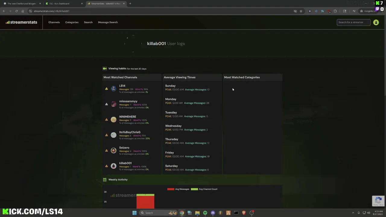Click the triangle icon beside missammyy
Image resolution: width=386 pixels, height=217 pixels.
pyautogui.click(x=106, y=104)
